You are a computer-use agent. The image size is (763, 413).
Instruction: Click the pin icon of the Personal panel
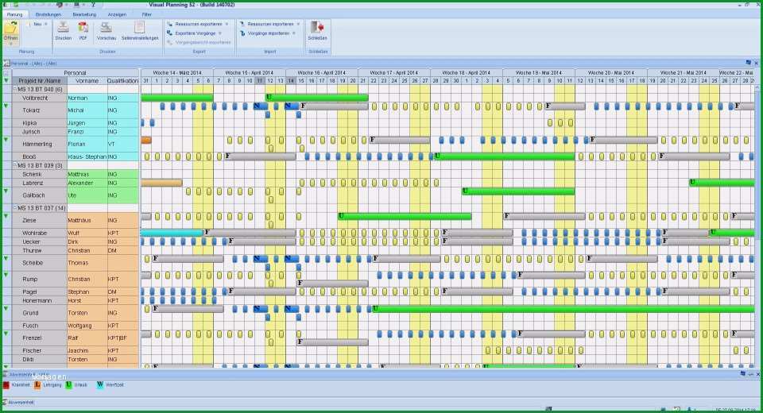[748, 63]
